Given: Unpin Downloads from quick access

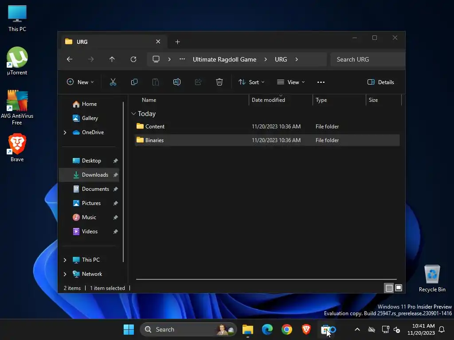Looking at the screenshot, I should pos(116,175).
